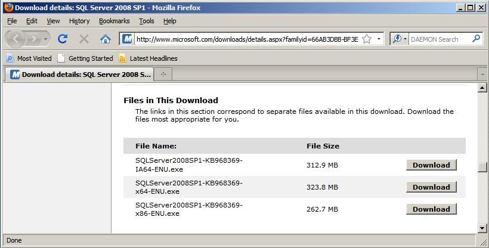This screenshot has width=489, height=248.
Task: Open the address bar history dropdown
Action: [x=379, y=39]
